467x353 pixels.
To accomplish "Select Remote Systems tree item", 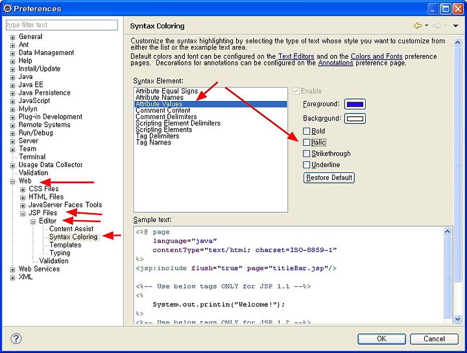I will [x=44, y=124].
